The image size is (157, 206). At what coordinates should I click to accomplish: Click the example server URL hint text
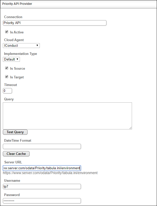point(50,173)
